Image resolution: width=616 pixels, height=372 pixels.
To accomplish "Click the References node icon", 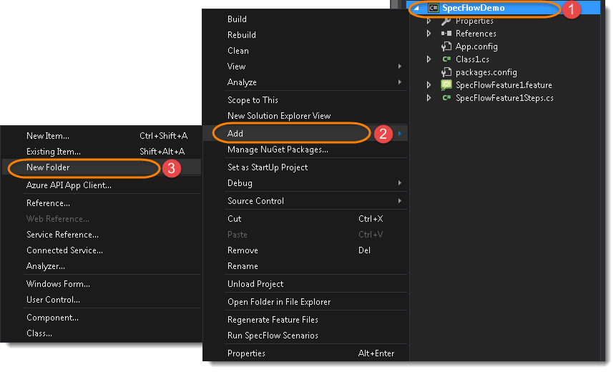I will pos(446,34).
